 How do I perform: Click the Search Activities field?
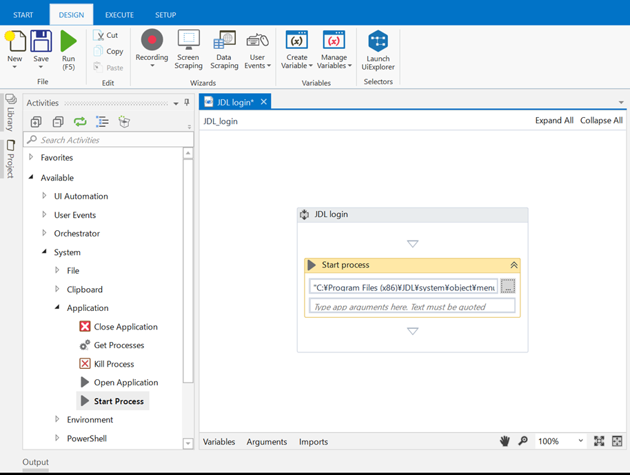(108, 140)
